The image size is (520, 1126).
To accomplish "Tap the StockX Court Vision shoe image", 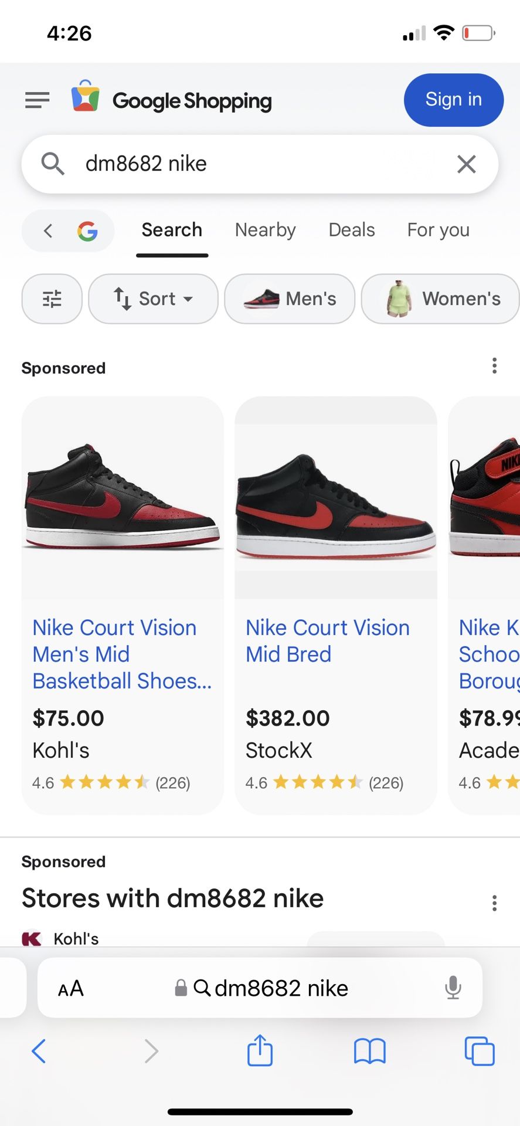I will click(336, 505).
